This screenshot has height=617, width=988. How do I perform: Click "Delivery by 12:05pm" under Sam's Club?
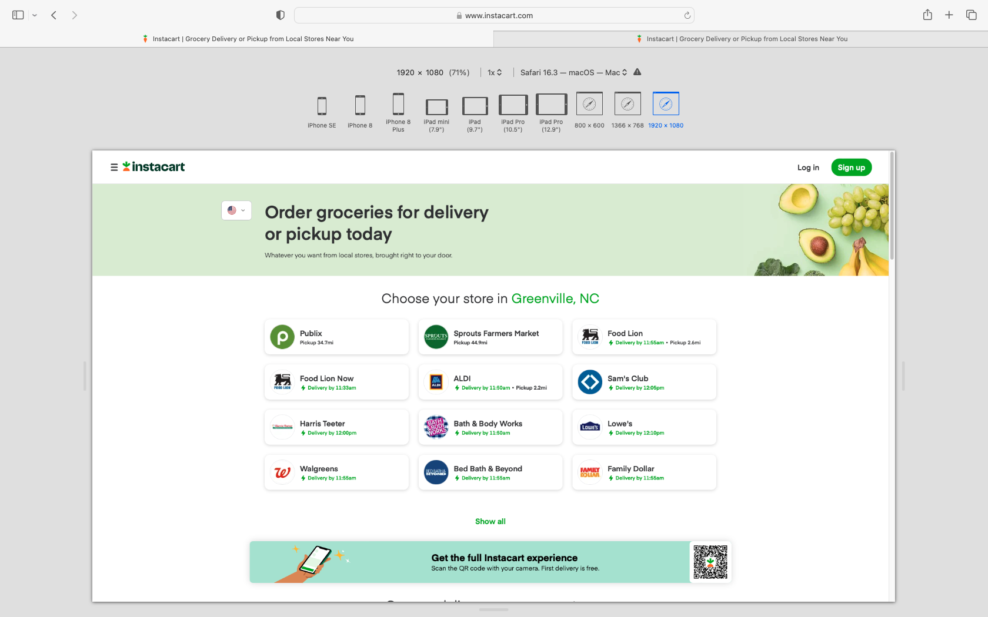tap(640, 388)
